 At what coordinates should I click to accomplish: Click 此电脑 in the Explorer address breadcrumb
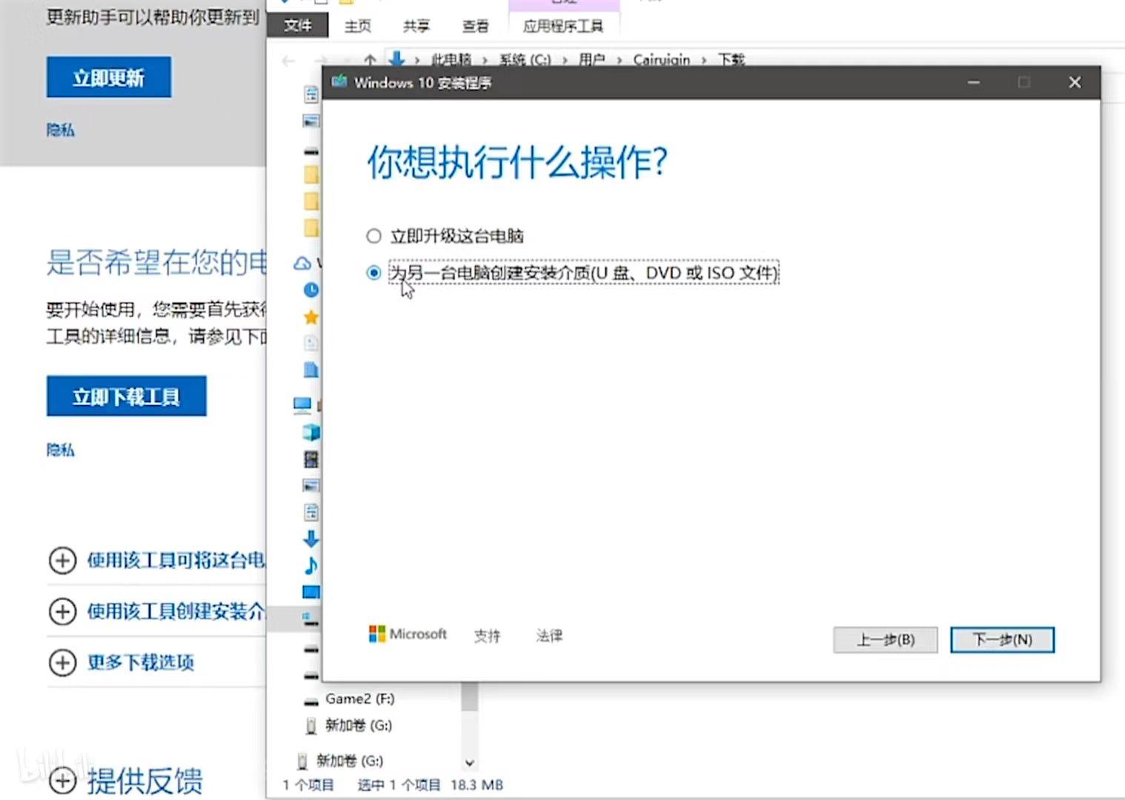pos(451,59)
